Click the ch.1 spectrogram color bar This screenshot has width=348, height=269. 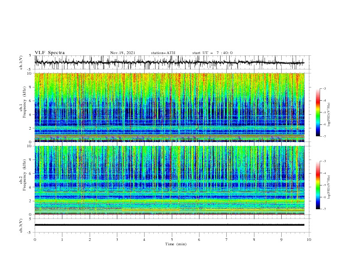click(318, 113)
